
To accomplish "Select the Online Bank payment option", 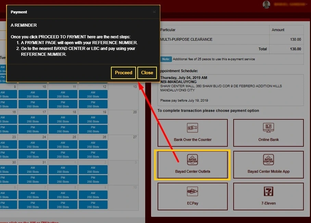I will pyautogui.click(x=268, y=133).
